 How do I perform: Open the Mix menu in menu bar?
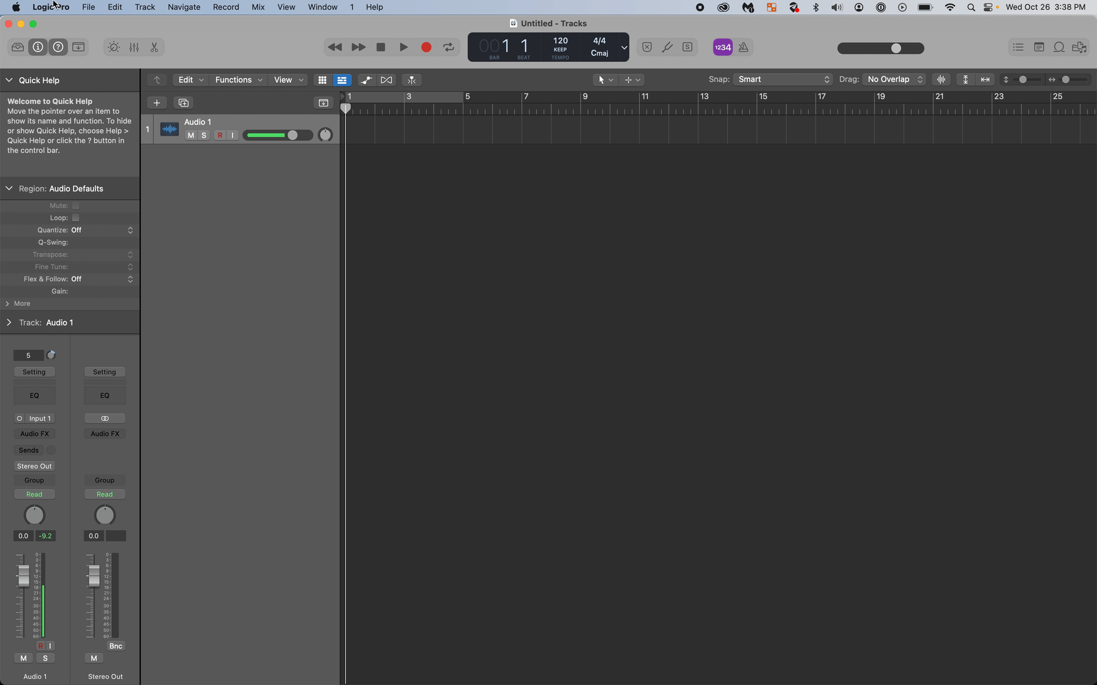click(x=258, y=7)
